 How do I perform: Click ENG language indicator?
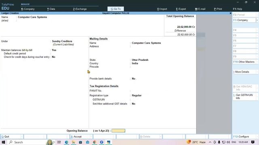(x=234, y=142)
